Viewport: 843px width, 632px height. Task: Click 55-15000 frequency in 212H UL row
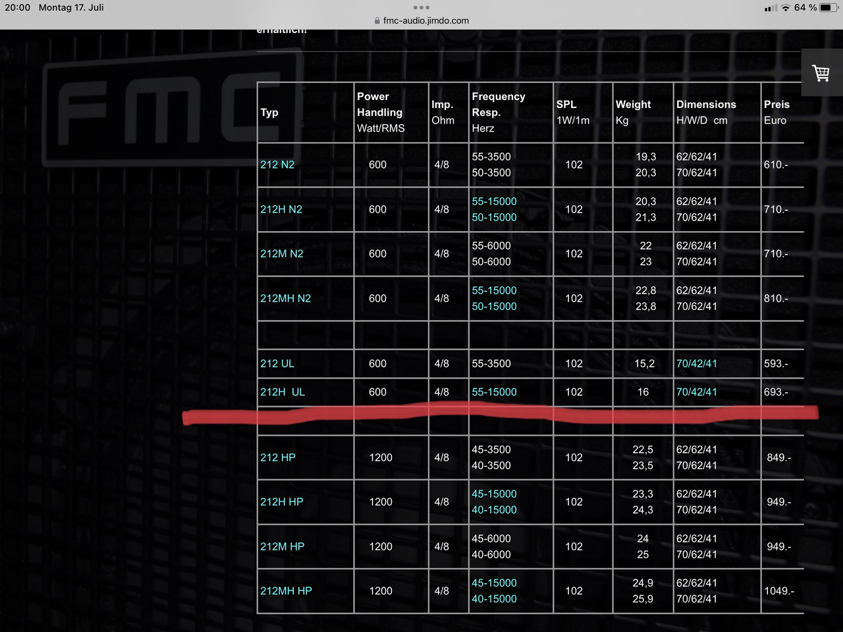(494, 392)
